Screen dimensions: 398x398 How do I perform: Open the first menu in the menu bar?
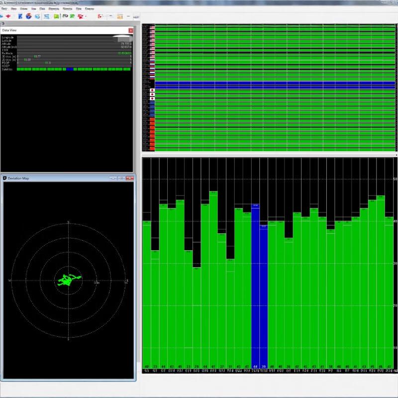click(4, 8)
